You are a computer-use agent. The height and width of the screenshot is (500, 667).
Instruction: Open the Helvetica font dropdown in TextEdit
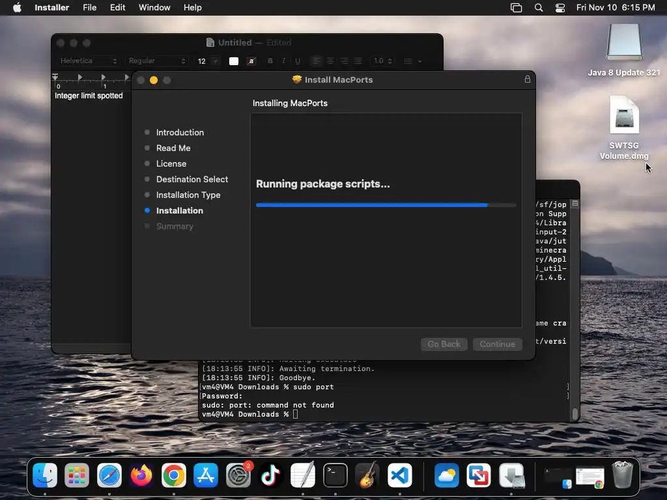(x=88, y=61)
